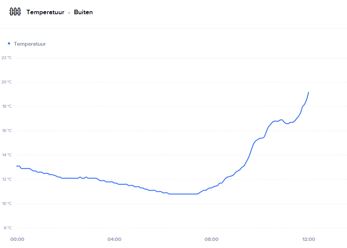
Task: Click the bold Temperatuur header title
Action: pos(45,12)
